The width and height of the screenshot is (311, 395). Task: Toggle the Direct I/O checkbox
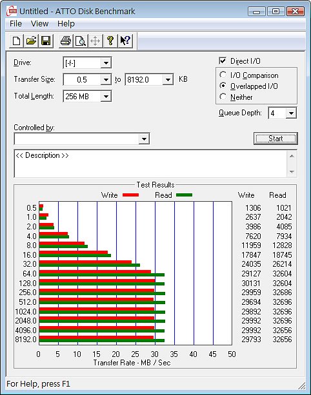pyautogui.click(x=223, y=61)
